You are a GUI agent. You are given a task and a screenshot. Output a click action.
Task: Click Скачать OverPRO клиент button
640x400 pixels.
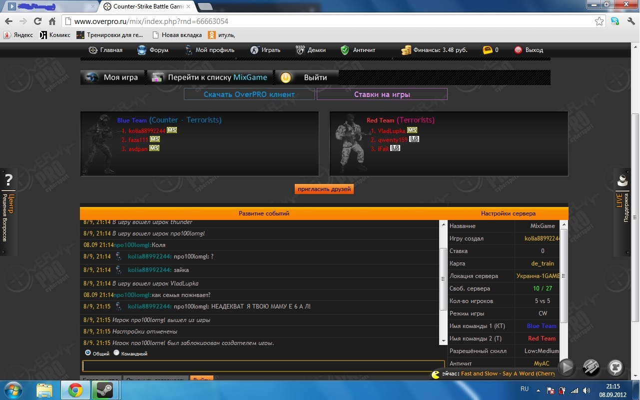point(249,94)
